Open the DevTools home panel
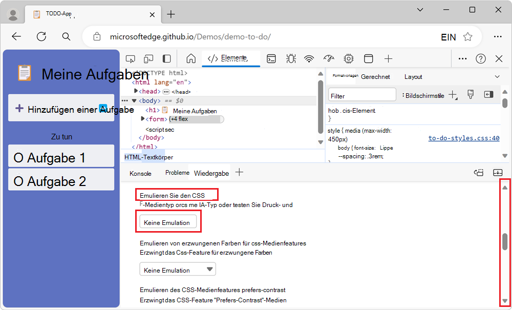This screenshot has height=310, width=512. (x=191, y=58)
